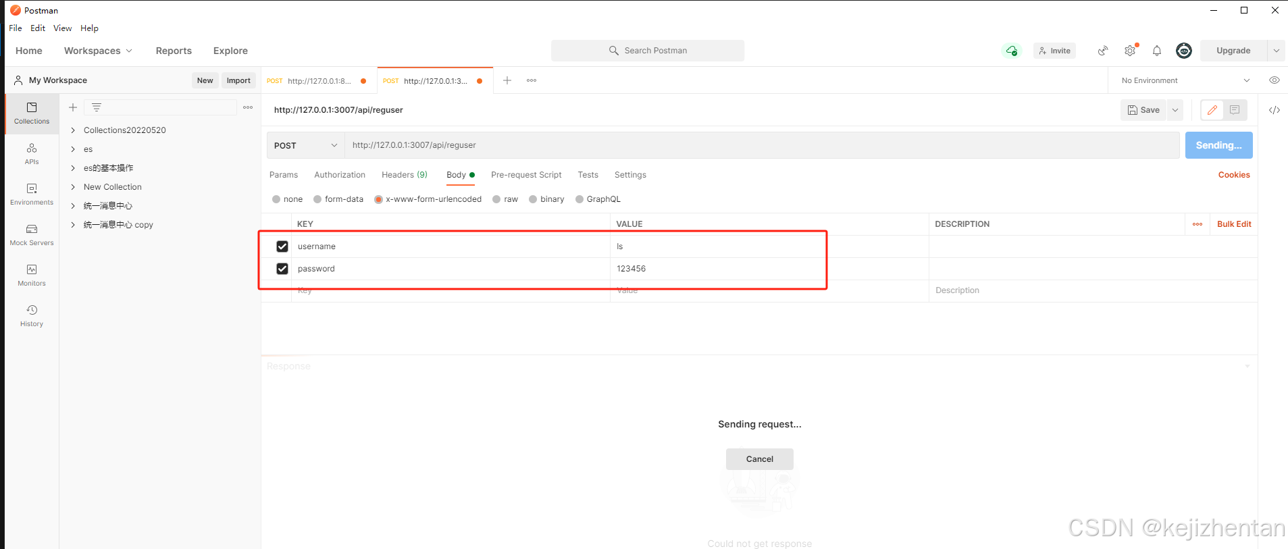1288x549 pixels.
Task: Switch to the Tests tab
Action: pos(588,175)
